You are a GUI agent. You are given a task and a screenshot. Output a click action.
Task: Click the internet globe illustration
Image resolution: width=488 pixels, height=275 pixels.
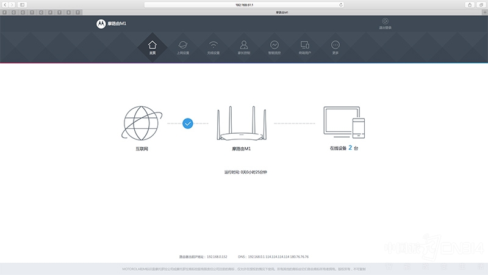pyautogui.click(x=142, y=123)
